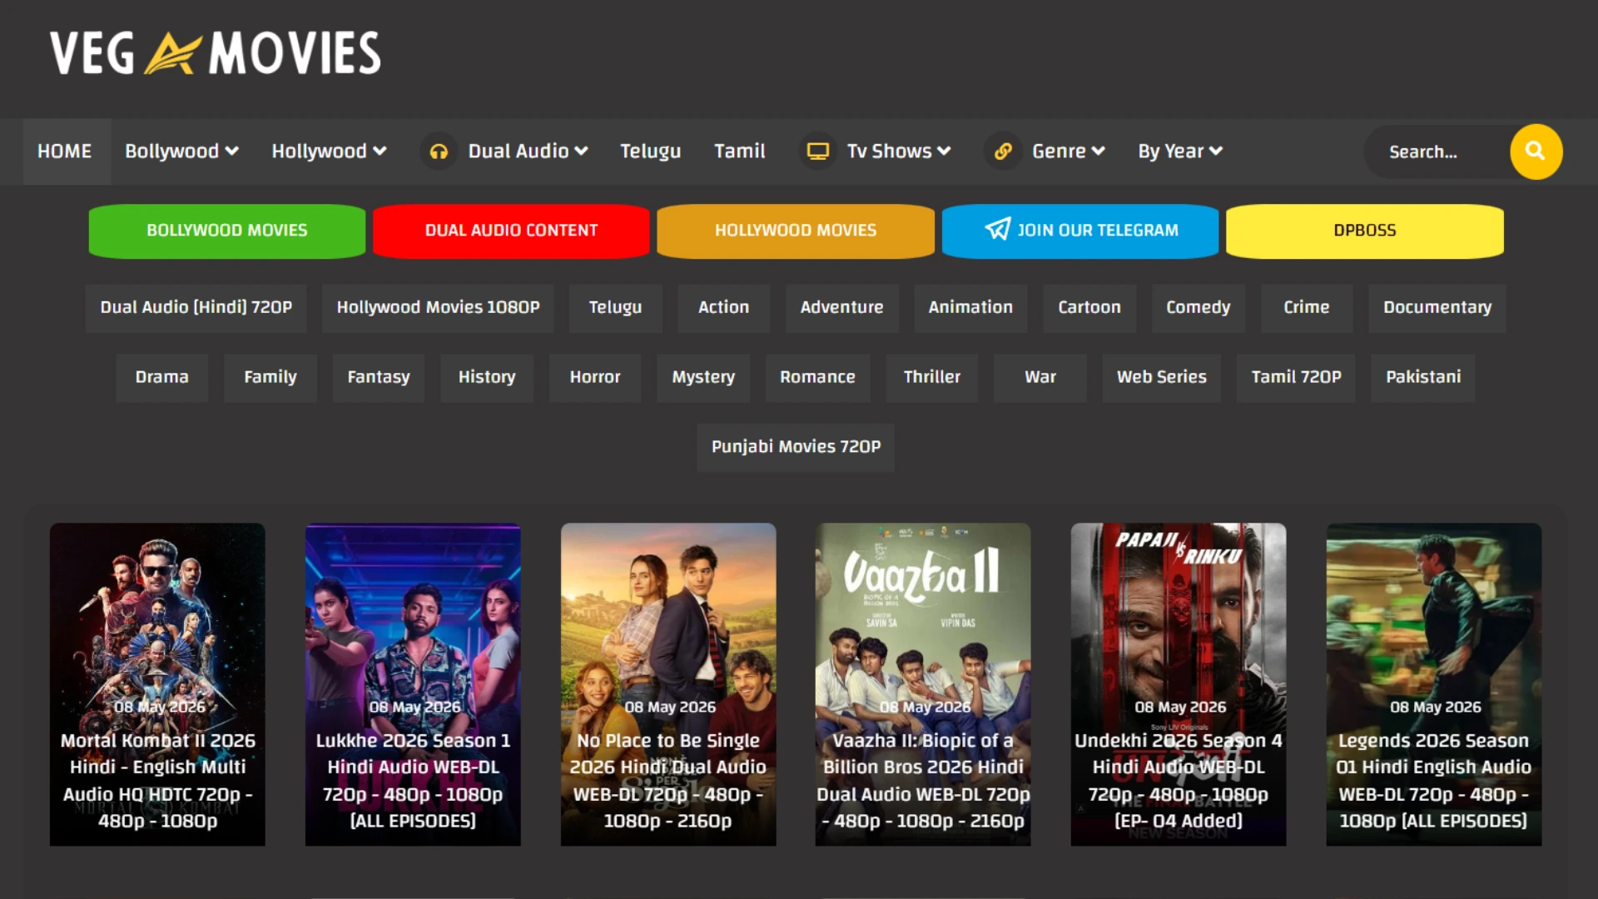Click the green BOLLYWOOD MOVIES button
This screenshot has width=1598, height=899.
(227, 231)
